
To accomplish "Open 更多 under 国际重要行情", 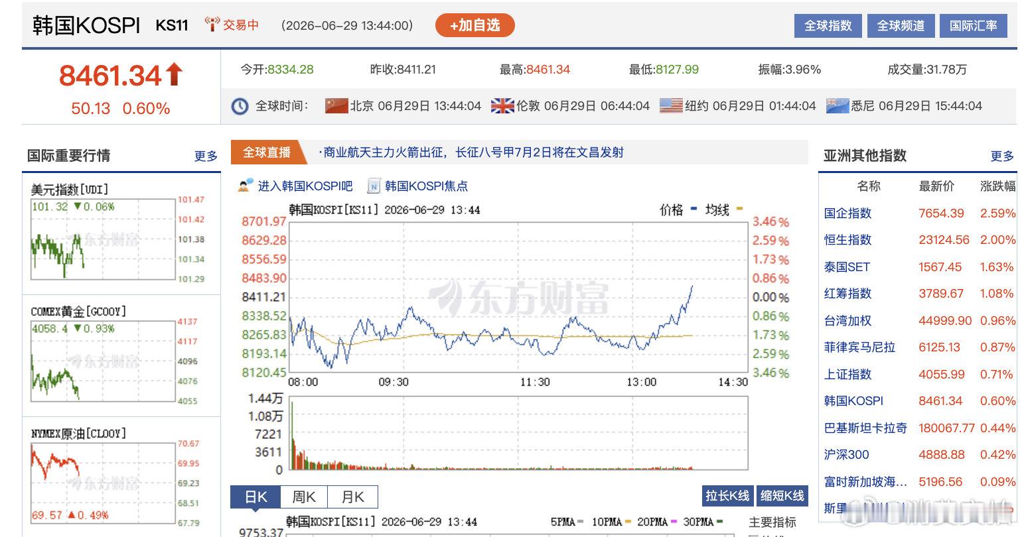I will pyautogui.click(x=206, y=156).
